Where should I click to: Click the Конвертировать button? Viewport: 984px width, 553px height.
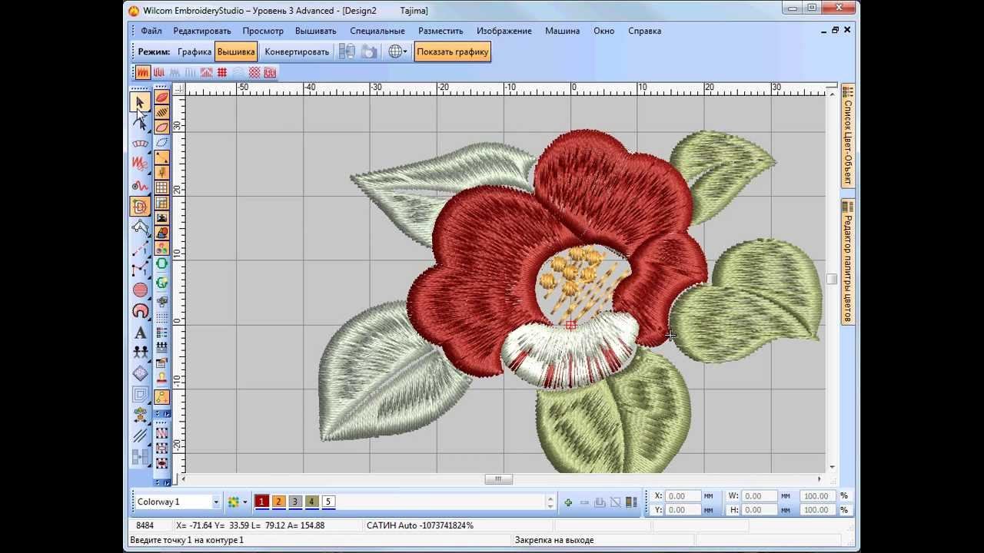point(297,51)
